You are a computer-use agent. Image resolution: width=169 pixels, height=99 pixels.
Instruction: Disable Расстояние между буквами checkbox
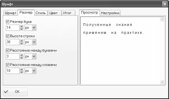[x=7, y=51]
